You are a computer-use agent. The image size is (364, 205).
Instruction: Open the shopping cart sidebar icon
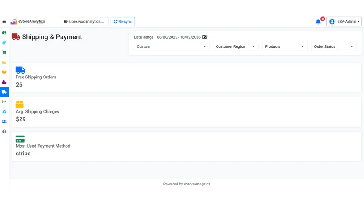pos(4,52)
